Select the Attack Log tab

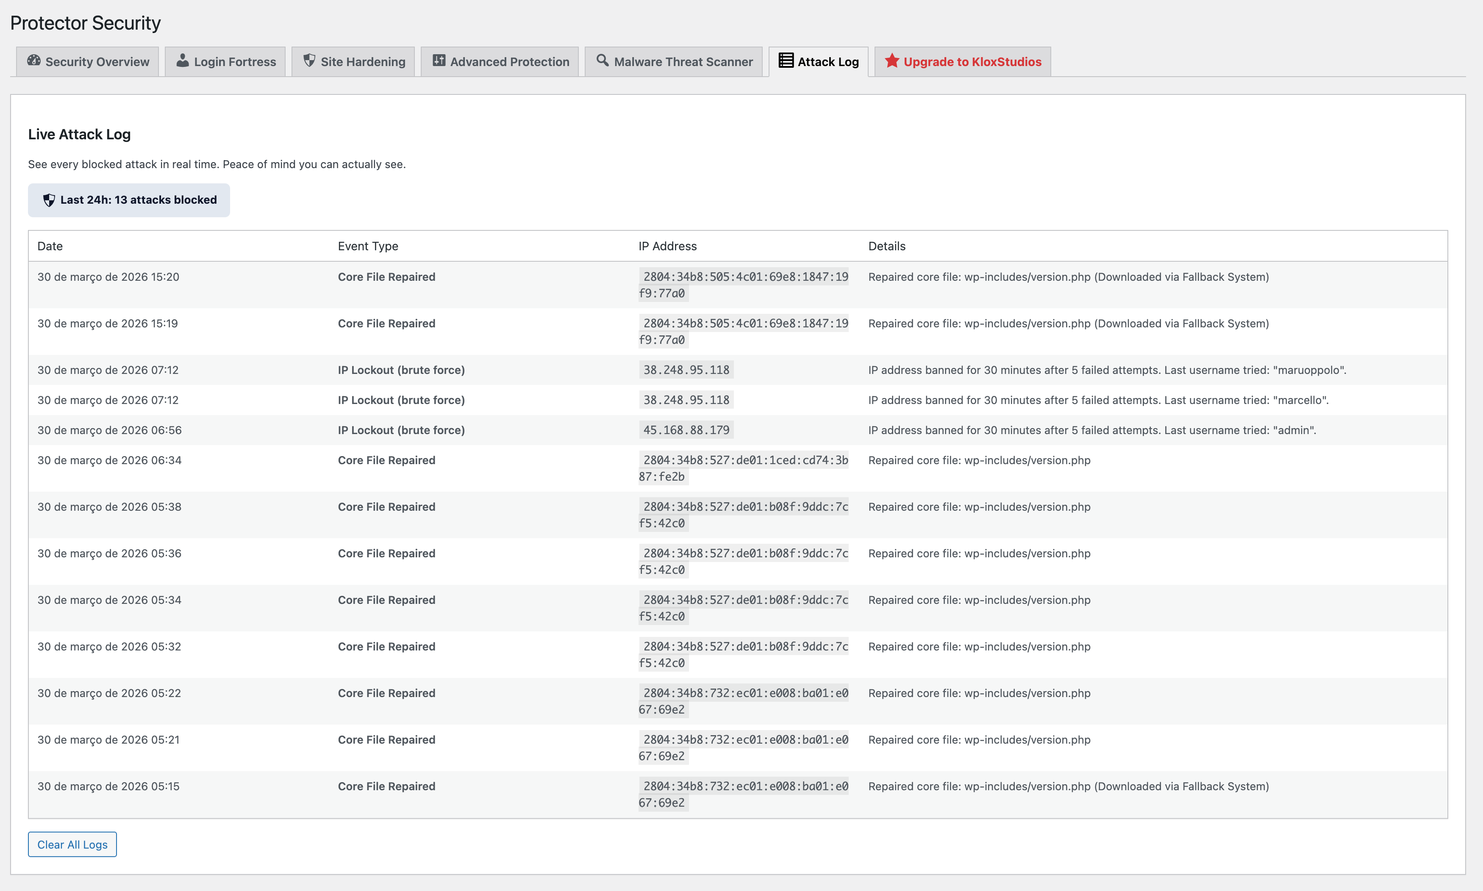[818, 62]
